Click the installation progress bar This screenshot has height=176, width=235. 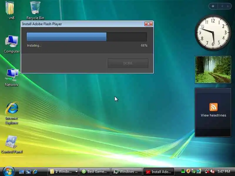tap(87, 37)
